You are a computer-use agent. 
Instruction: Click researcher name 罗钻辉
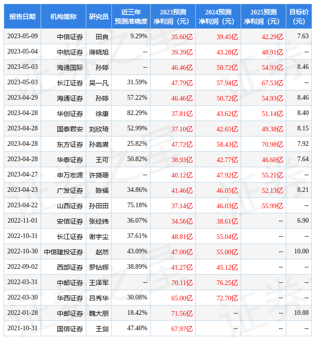tap(99, 268)
